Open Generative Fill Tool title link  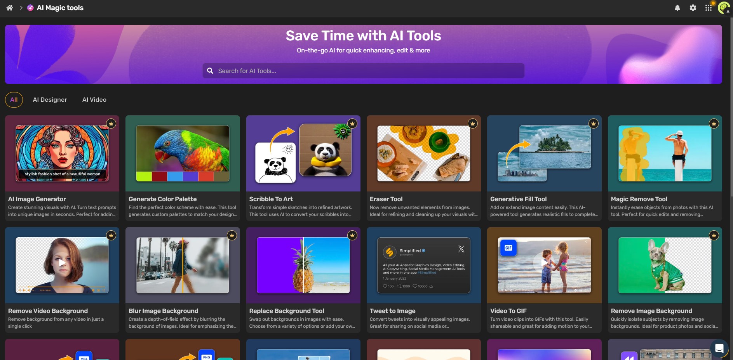(x=519, y=199)
